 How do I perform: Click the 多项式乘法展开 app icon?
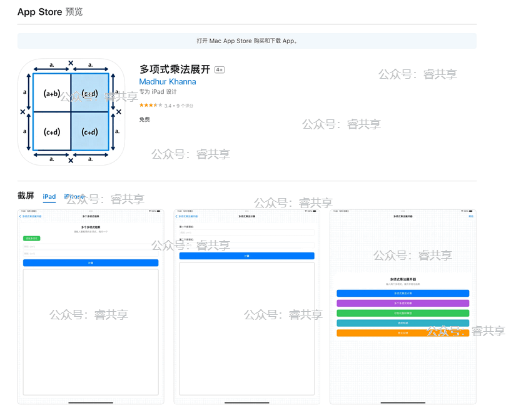pos(71,112)
